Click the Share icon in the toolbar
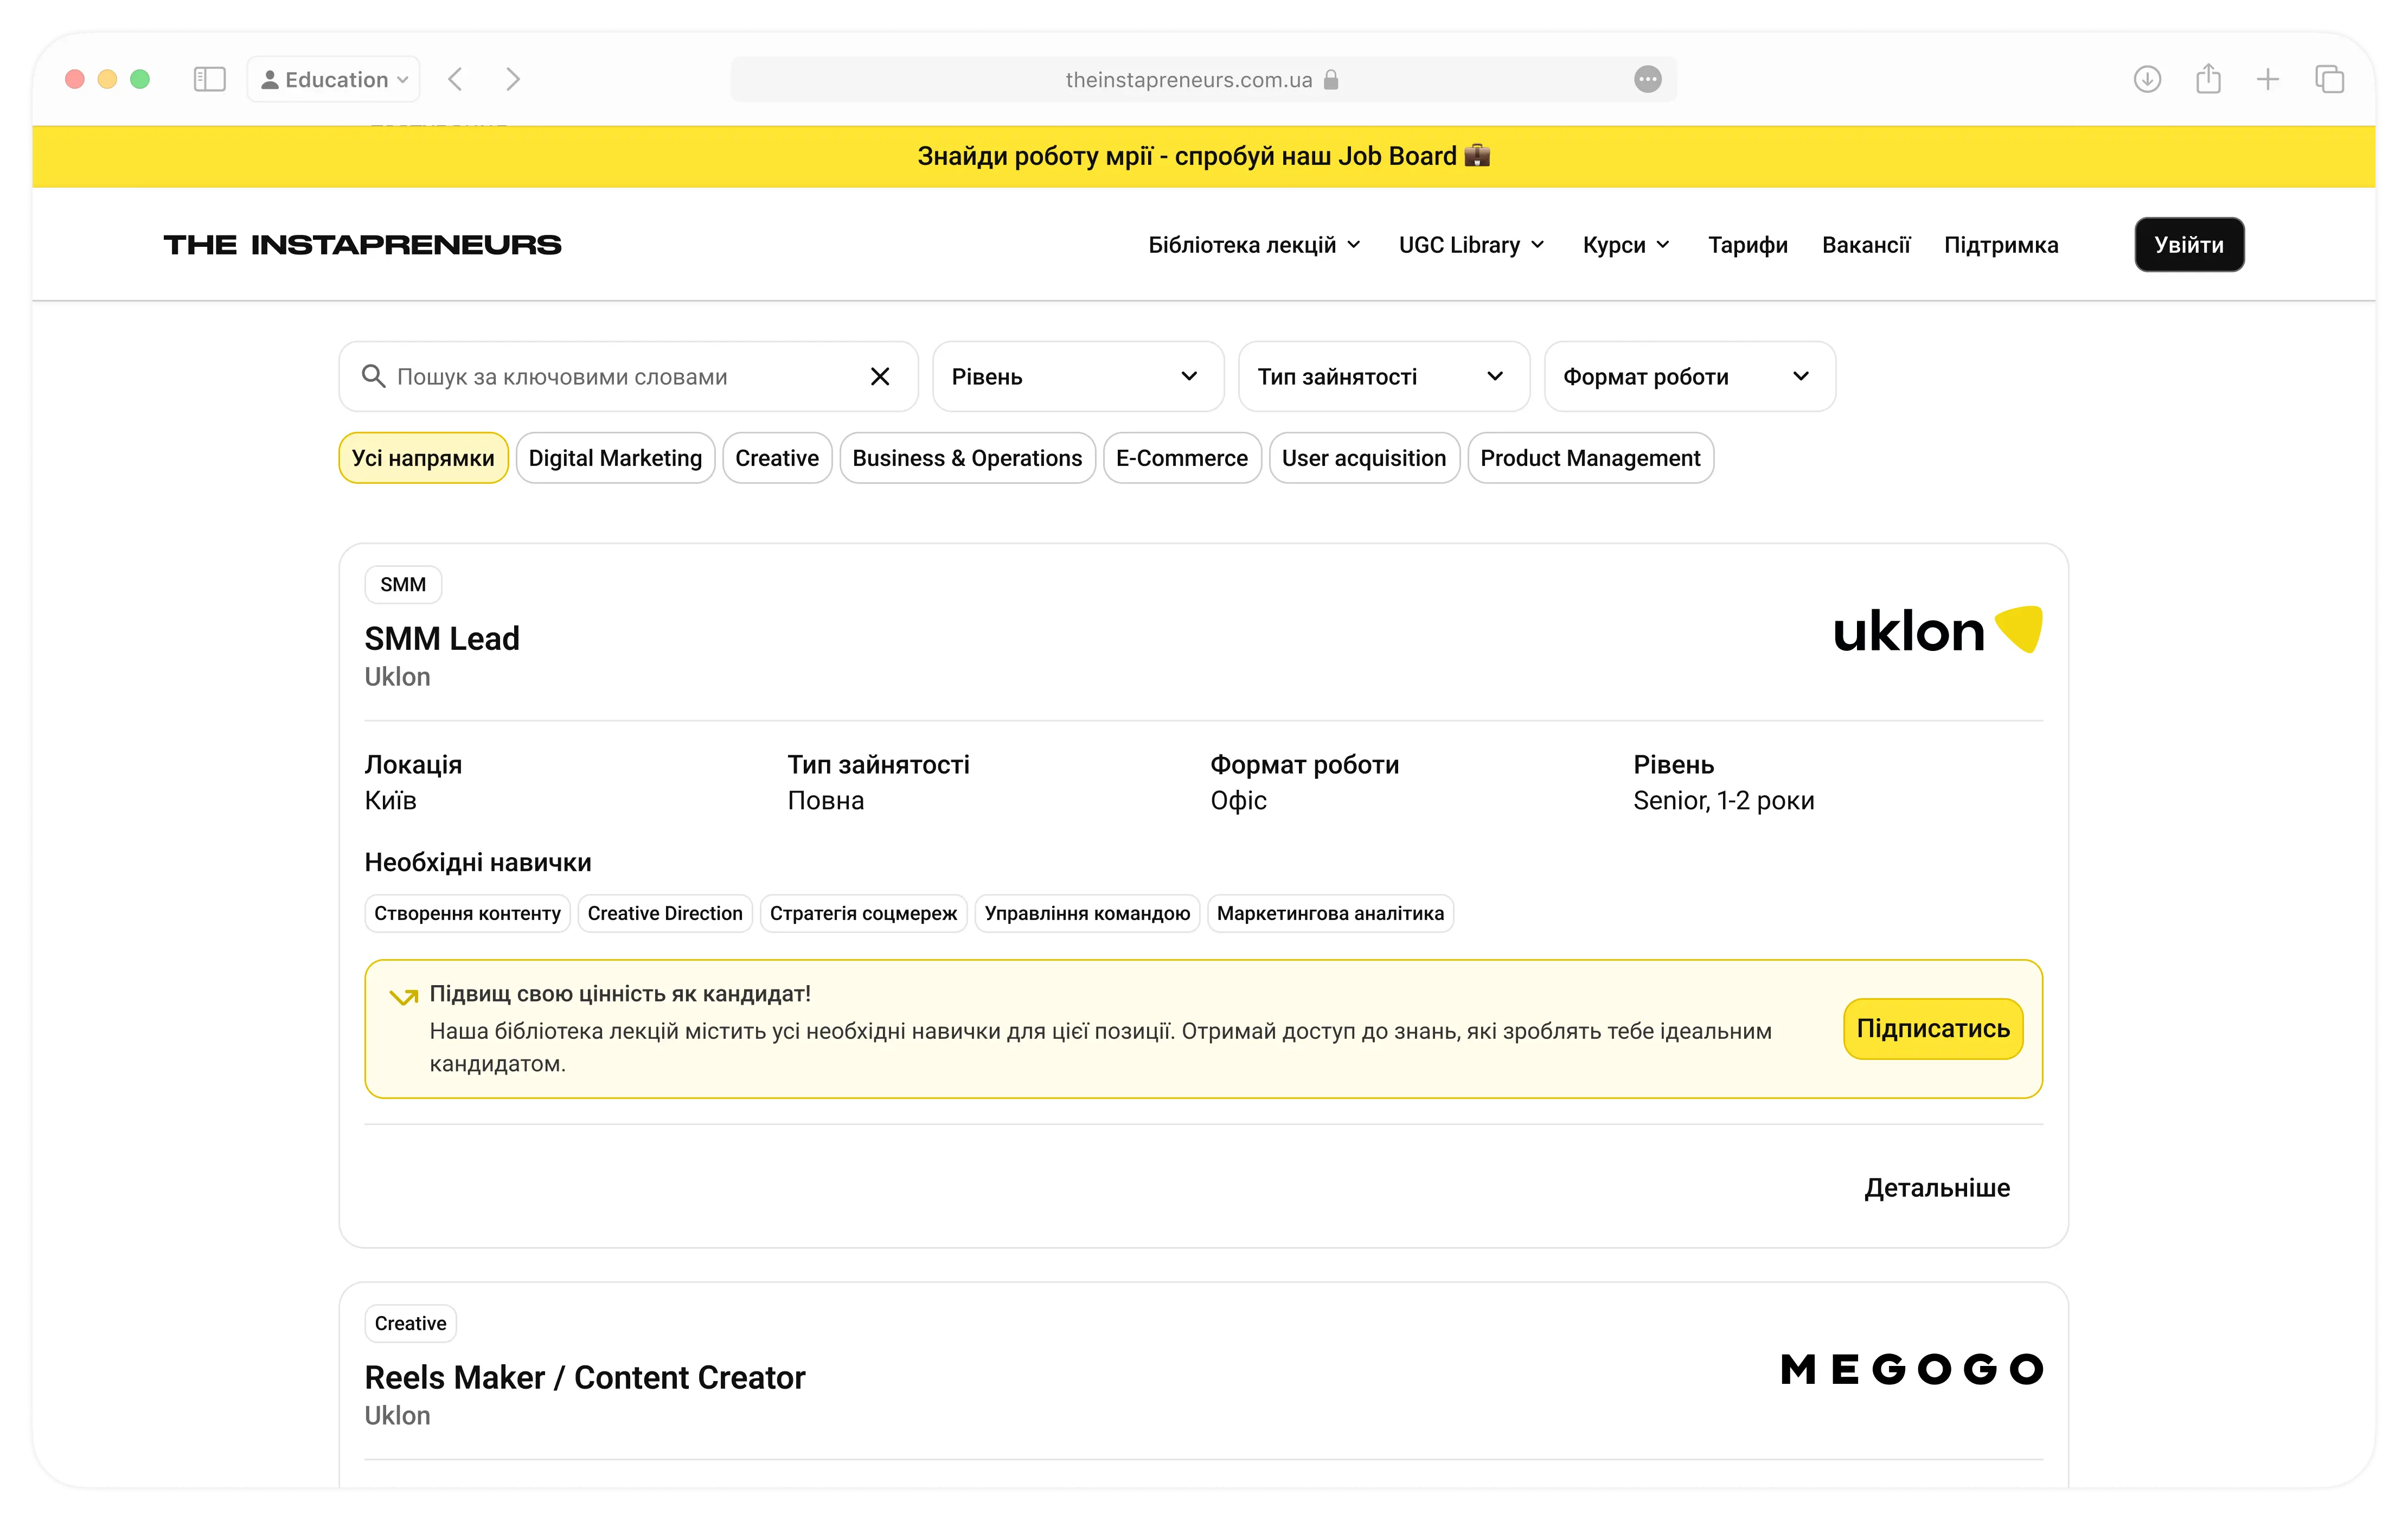Image resolution: width=2408 pixels, height=1520 pixels. click(2208, 79)
